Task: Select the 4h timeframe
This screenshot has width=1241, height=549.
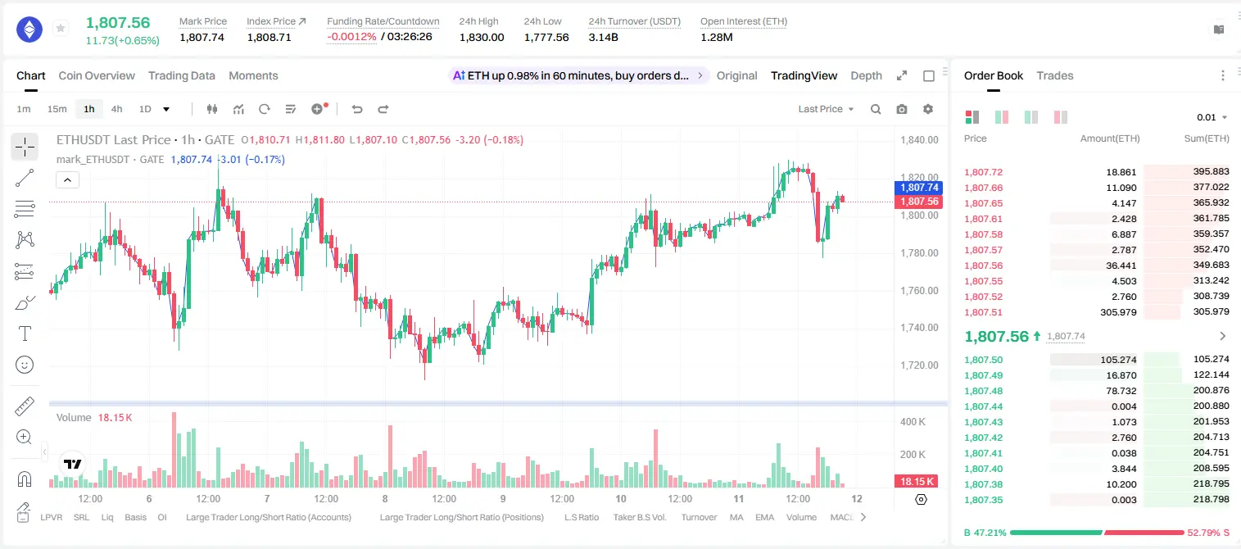Action: click(x=117, y=109)
